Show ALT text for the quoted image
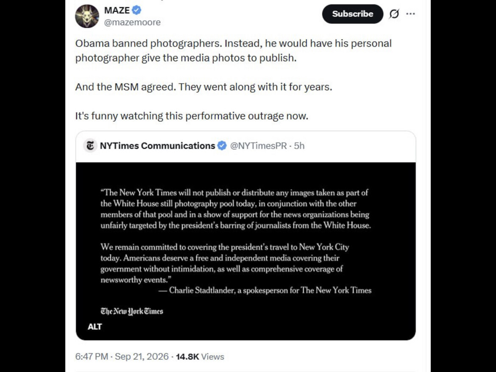Viewport: 496px width, 372px height. [x=95, y=327]
